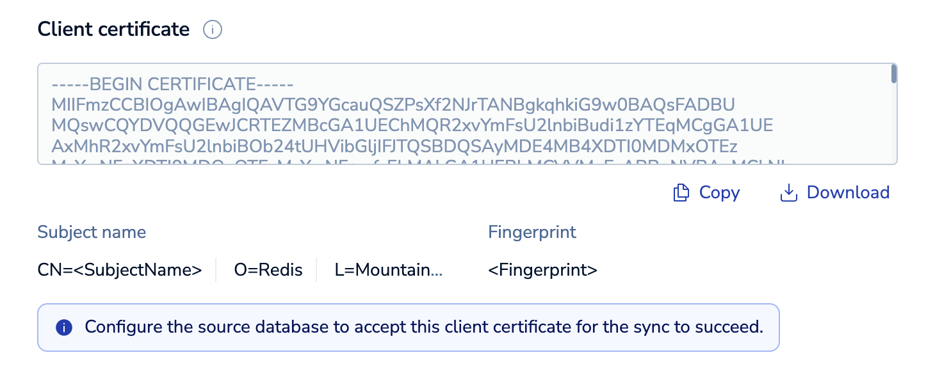Click the blue info icon in the banner
The image size is (926, 371).
63,328
